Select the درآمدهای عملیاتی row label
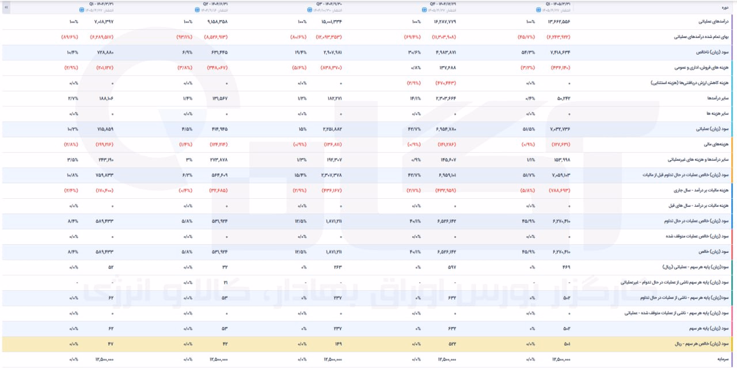Image resolution: width=737 pixels, height=370 pixels. pos(714,22)
